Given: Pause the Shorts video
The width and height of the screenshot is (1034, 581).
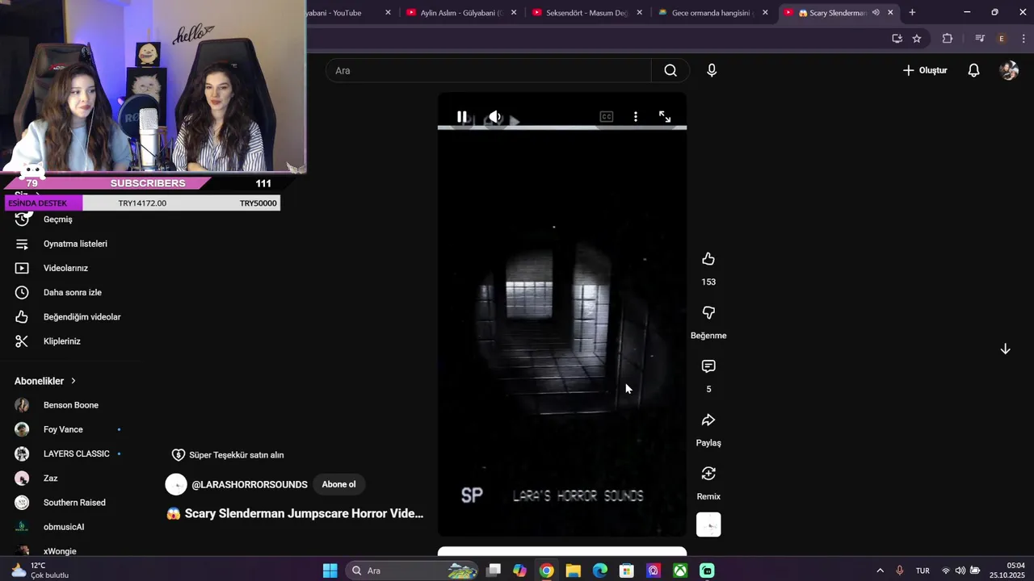Looking at the screenshot, I should click(x=462, y=117).
